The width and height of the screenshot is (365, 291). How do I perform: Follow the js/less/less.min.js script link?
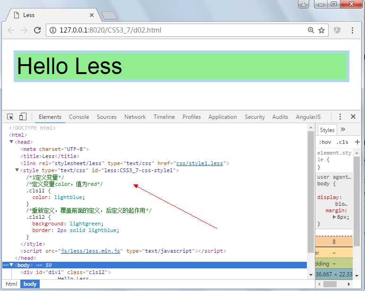(x=90, y=251)
